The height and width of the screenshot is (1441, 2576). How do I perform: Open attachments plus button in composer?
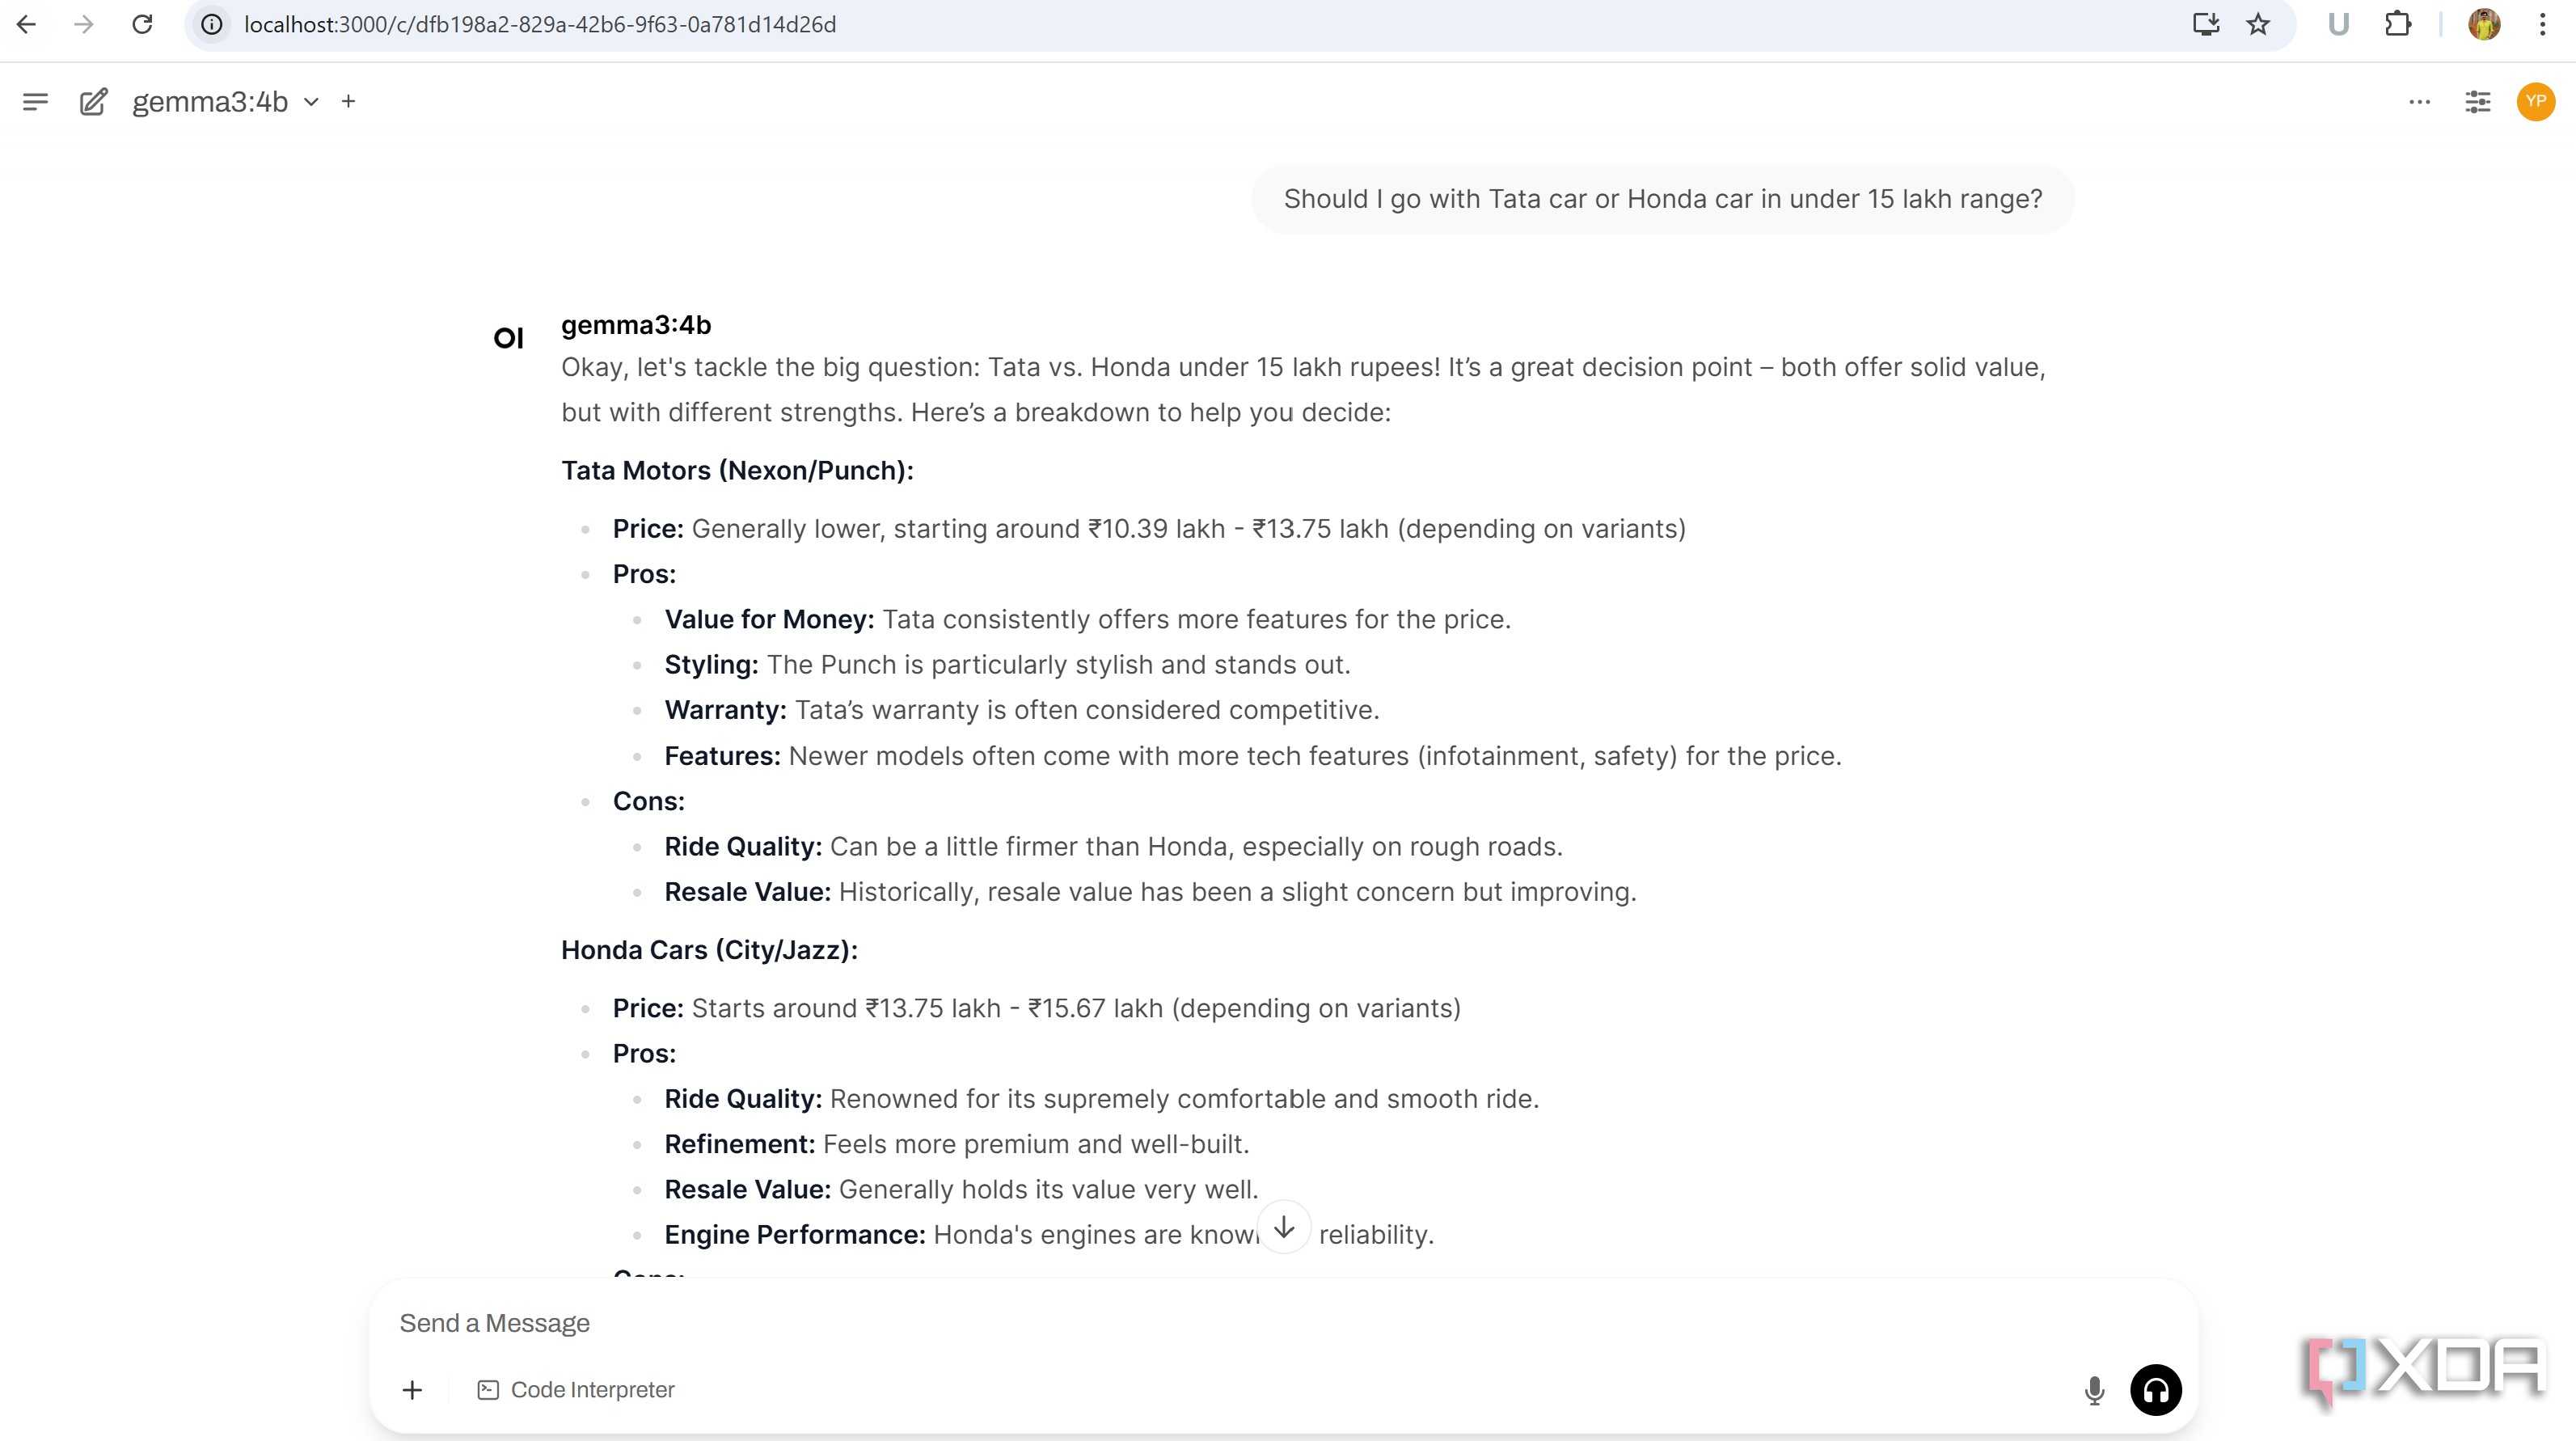412,1389
